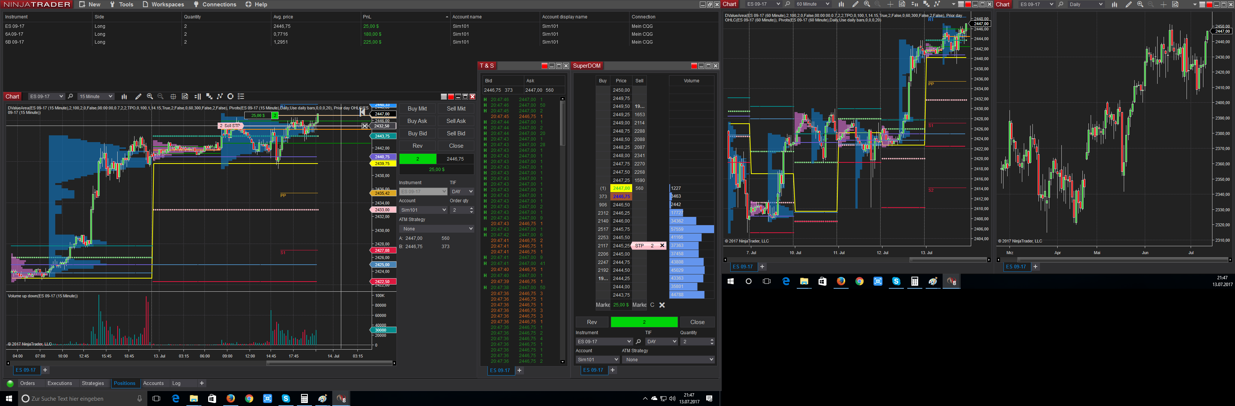Open the Workspaces menu
The width and height of the screenshot is (1235, 406).
tap(163, 4)
